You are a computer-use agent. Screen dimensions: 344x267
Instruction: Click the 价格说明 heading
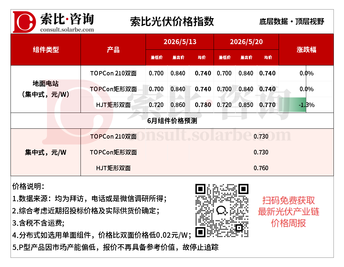28,186
